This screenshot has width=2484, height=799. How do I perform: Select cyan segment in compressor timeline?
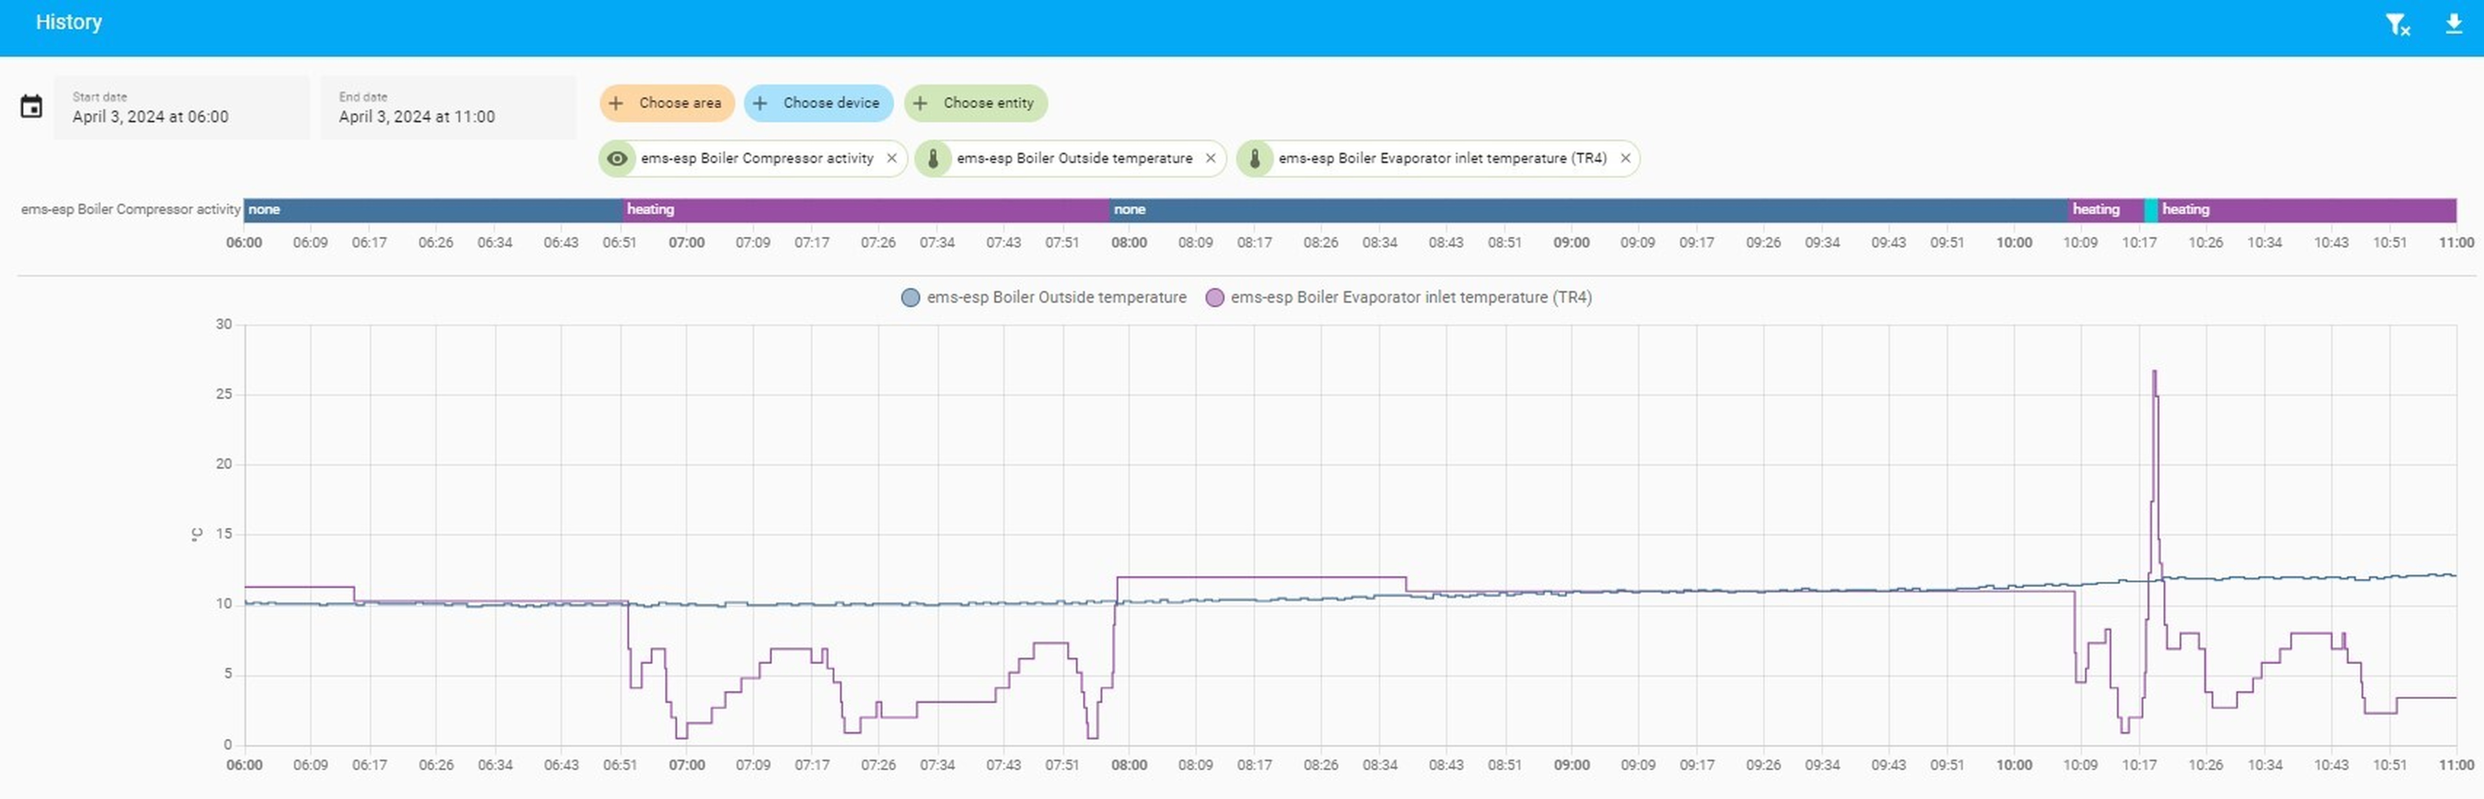point(2150,210)
